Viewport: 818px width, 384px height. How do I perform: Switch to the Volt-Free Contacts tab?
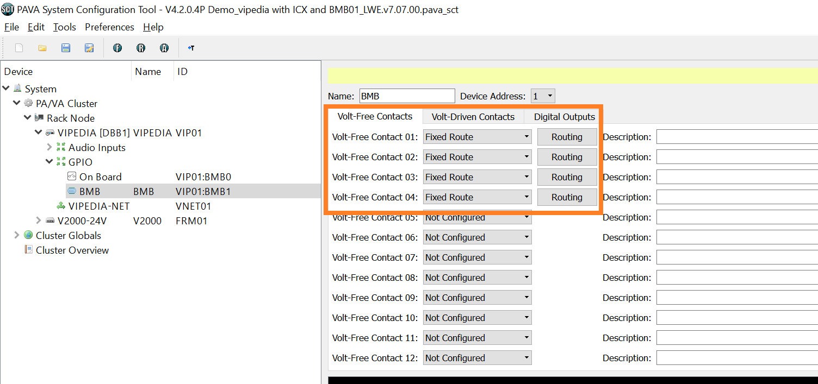click(x=375, y=116)
